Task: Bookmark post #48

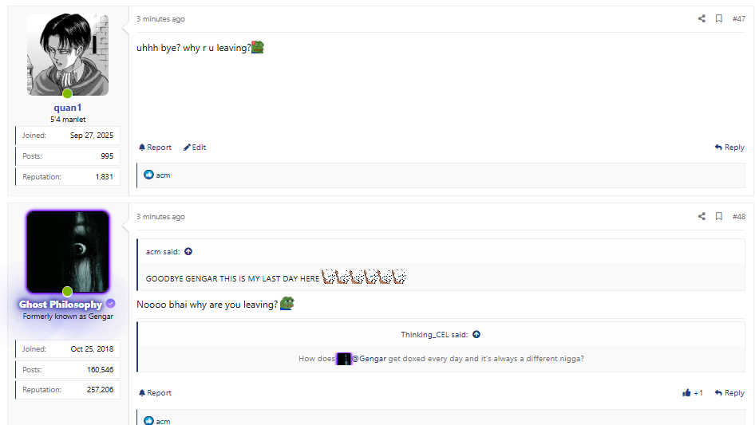Action: tap(719, 217)
